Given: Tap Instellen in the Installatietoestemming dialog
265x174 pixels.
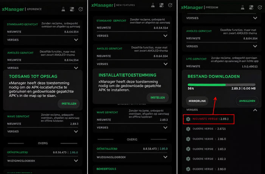Looking at the screenshot, I should [158, 97].
